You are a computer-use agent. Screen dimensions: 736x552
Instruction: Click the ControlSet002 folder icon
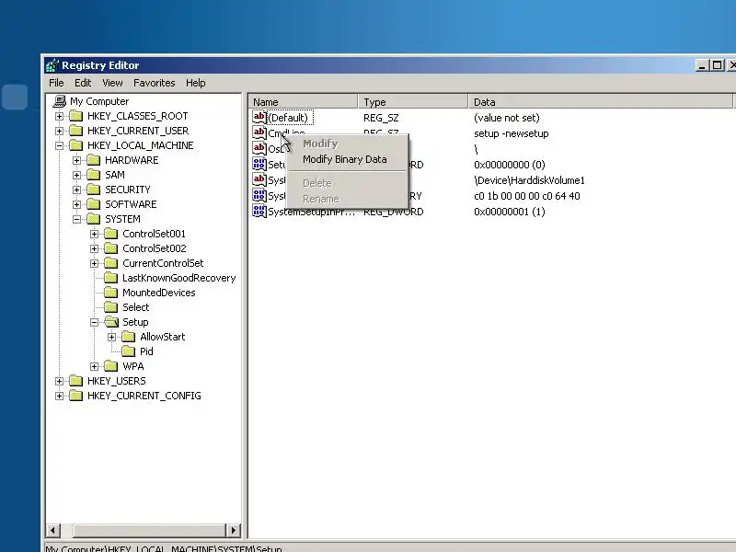111,248
